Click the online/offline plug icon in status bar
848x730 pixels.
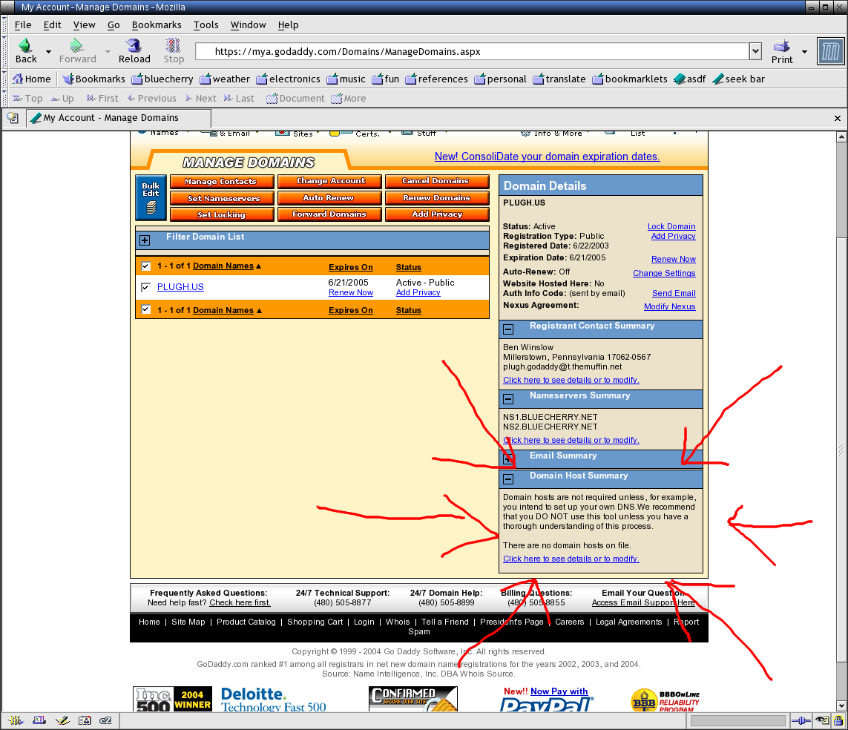pos(801,720)
